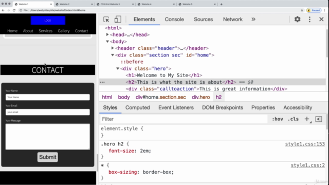Edit the font-size 2em value
Screen dimensions: 329x185
pyautogui.click(x=145, y=151)
